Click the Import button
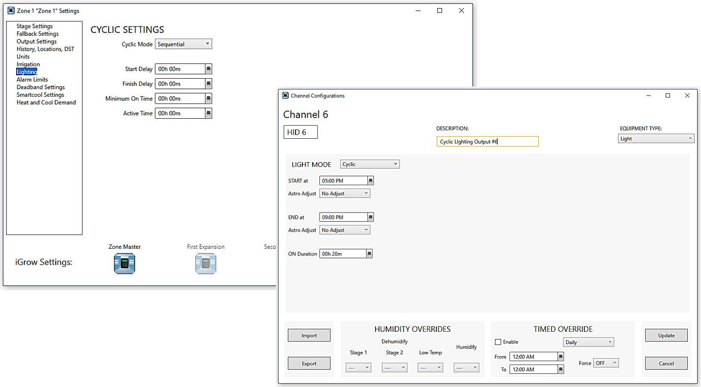 (x=309, y=335)
